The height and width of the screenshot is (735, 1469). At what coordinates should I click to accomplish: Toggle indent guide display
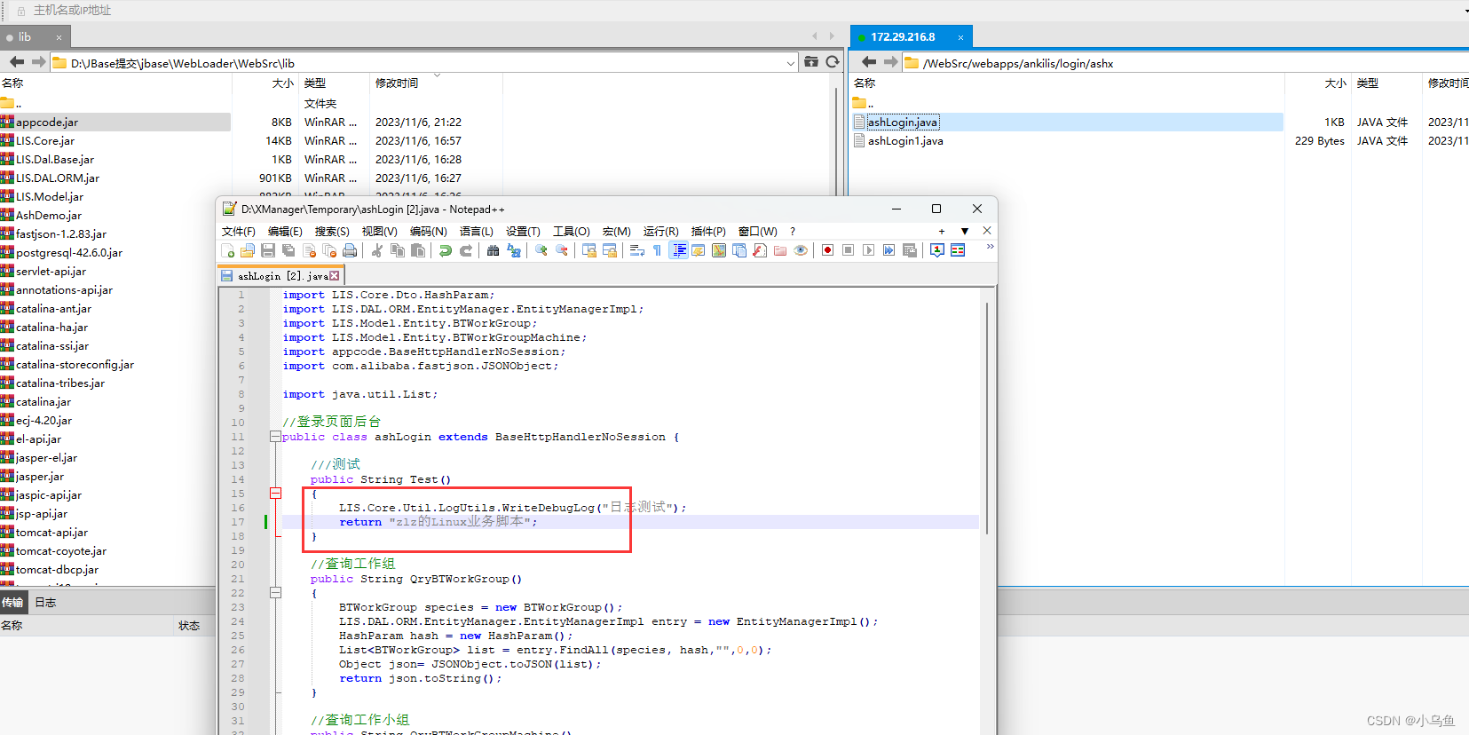(x=679, y=251)
